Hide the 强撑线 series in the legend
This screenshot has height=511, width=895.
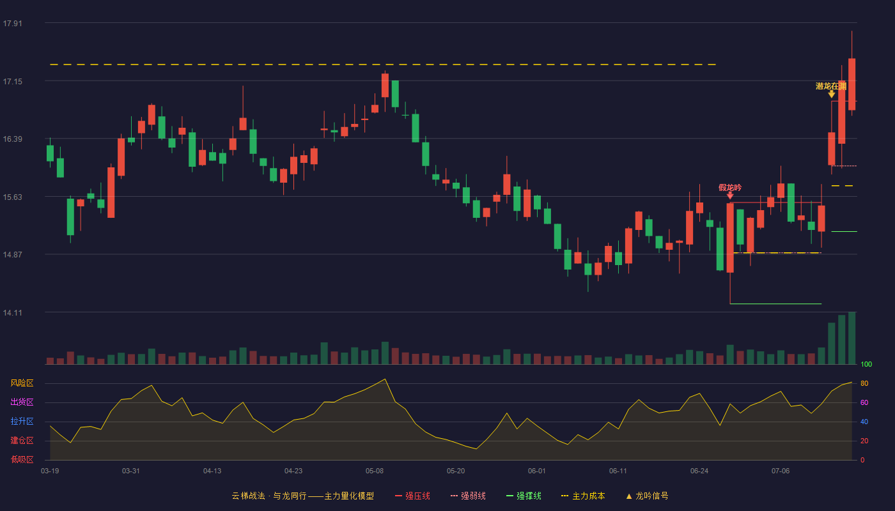click(524, 496)
